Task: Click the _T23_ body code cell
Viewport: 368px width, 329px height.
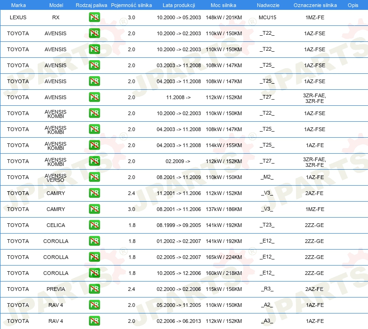Action: 267,225
